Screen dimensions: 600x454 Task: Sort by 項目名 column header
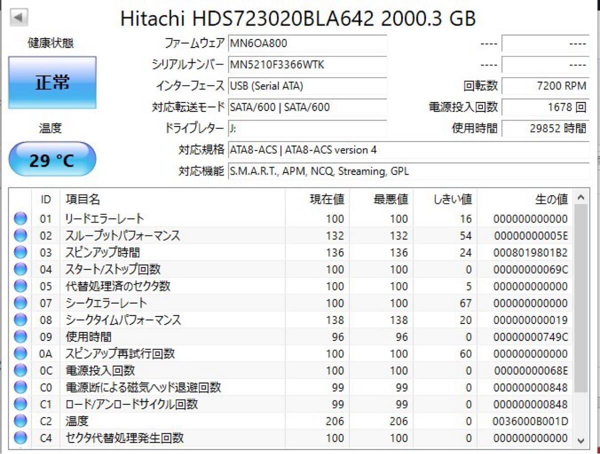(x=172, y=199)
